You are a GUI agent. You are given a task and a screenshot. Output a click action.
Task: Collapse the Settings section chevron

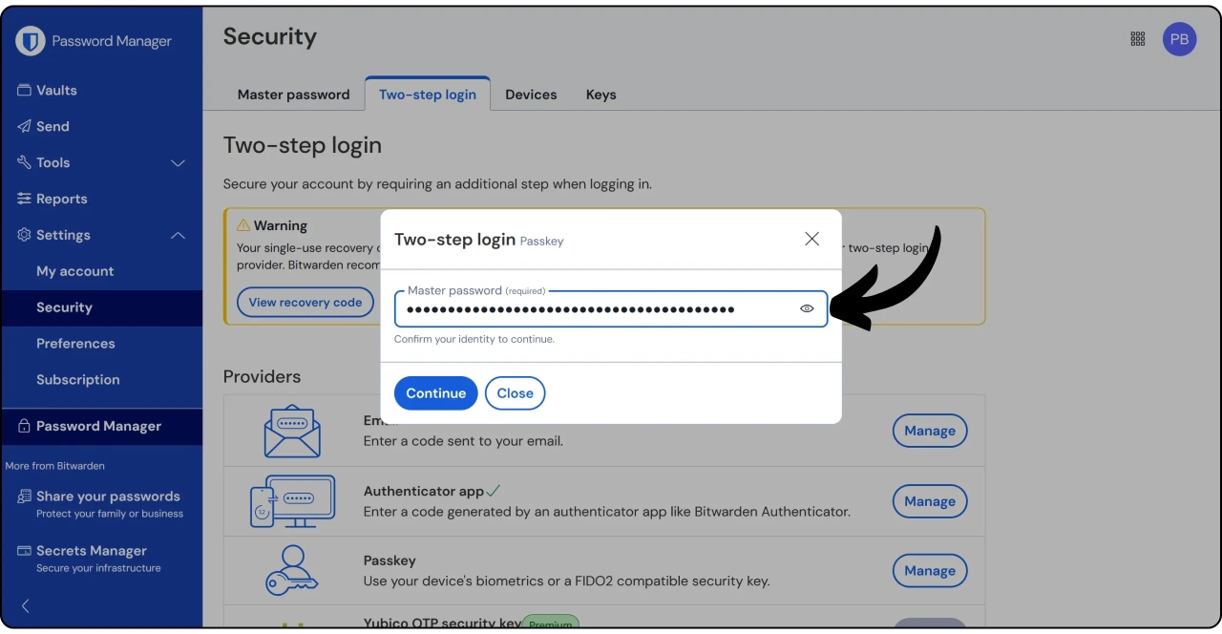[178, 236]
